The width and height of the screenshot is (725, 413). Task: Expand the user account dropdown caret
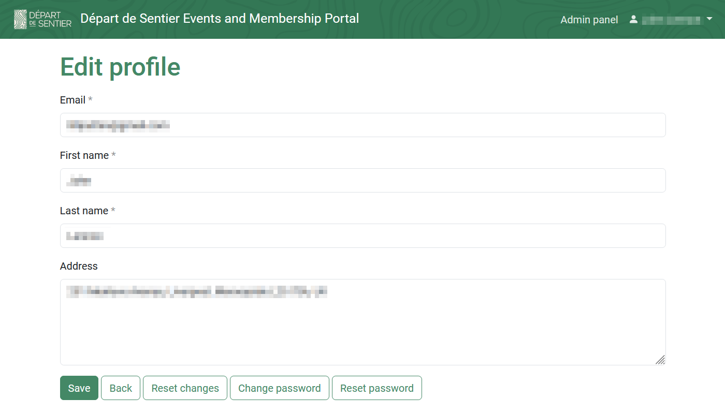(709, 19)
